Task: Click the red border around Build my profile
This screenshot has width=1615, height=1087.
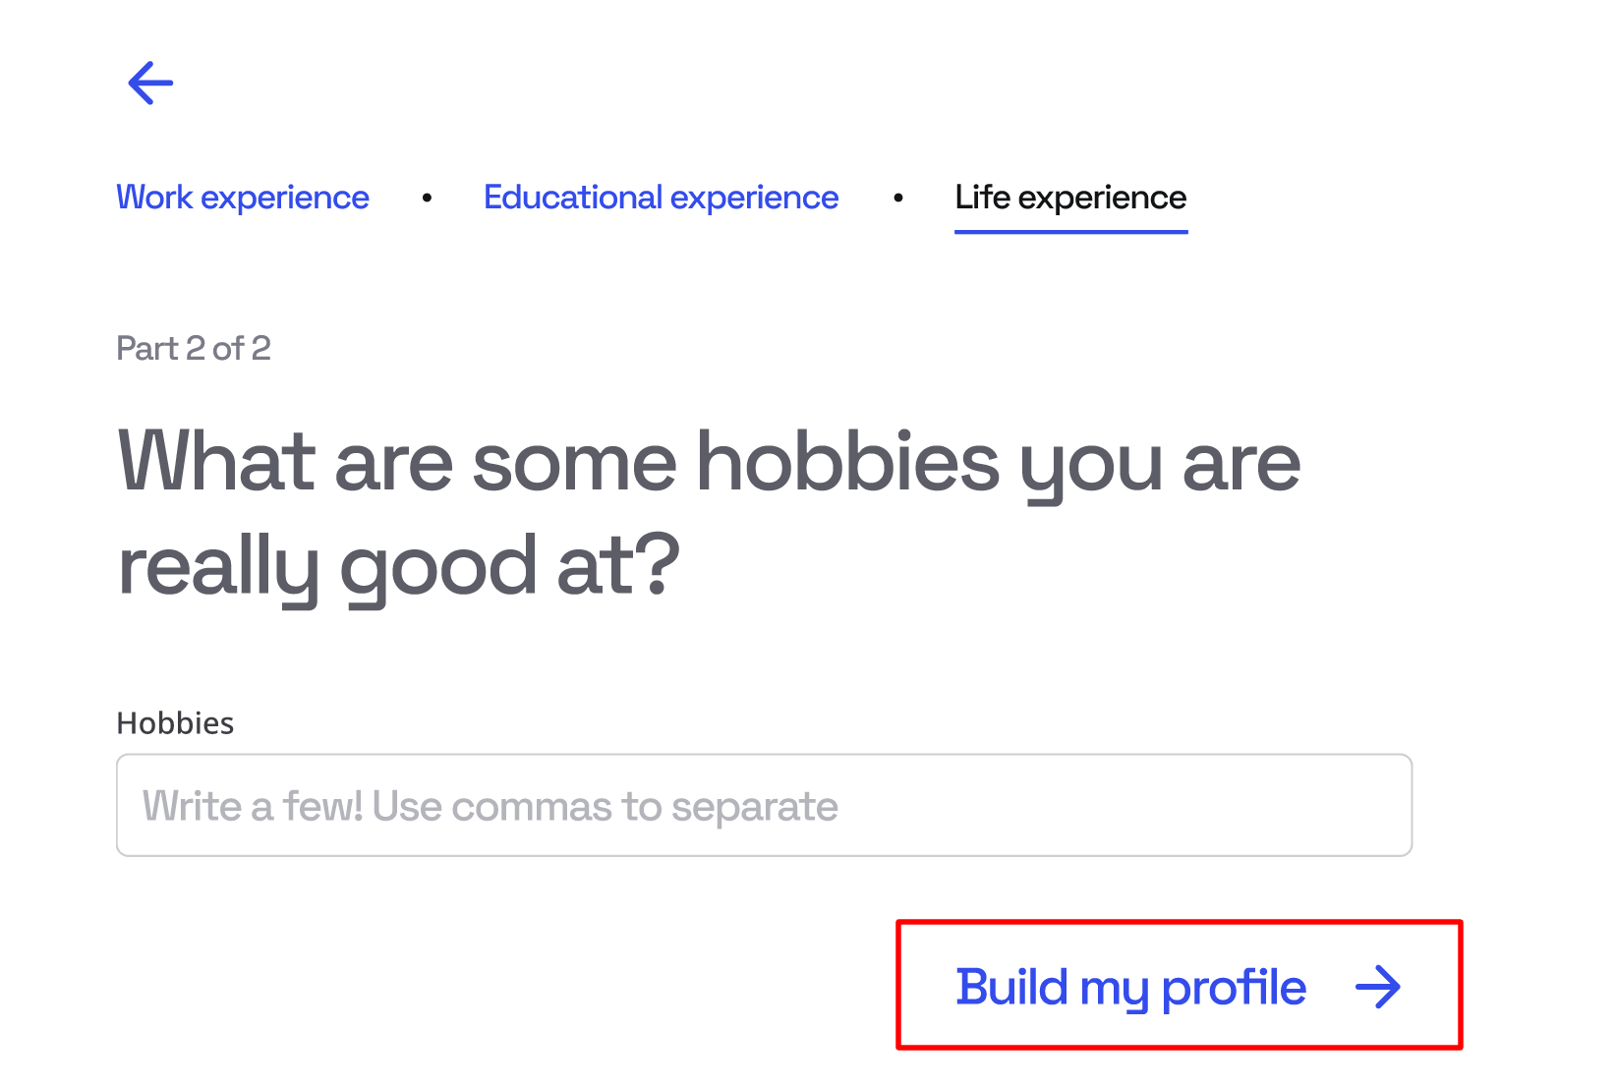Action: click(x=1179, y=923)
